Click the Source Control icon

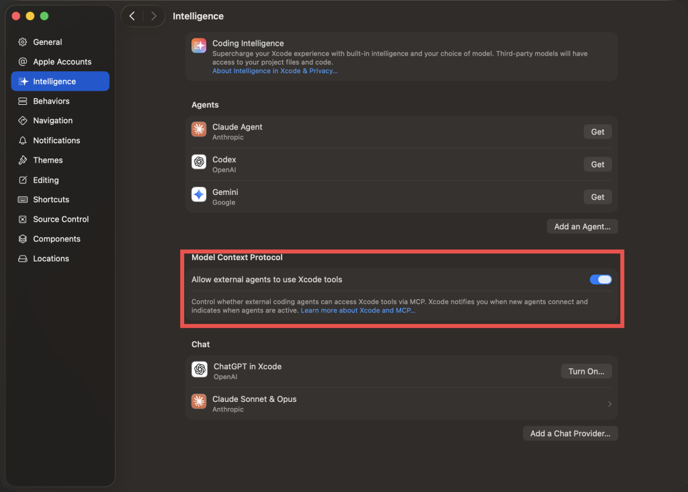pyautogui.click(x=23, y=219)
